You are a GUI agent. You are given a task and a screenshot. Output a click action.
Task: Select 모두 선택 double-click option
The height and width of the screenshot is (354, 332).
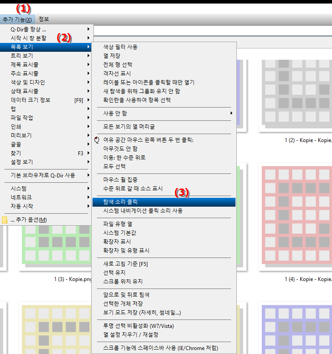point(164,166)
